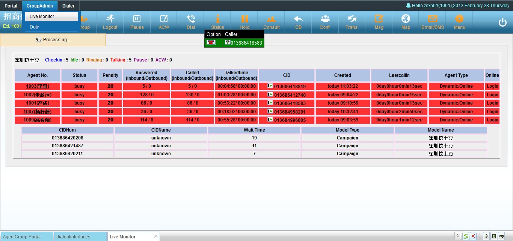This screenshot has width=513, height=241.
Task: Expand panel with double-chevron up button
Action: tap(457, 236)
